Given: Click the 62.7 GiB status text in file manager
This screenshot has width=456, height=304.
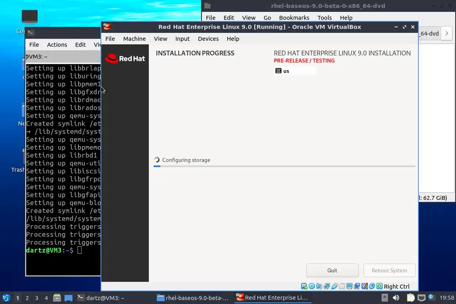Looking at the screenshot, I should [433, 198].
